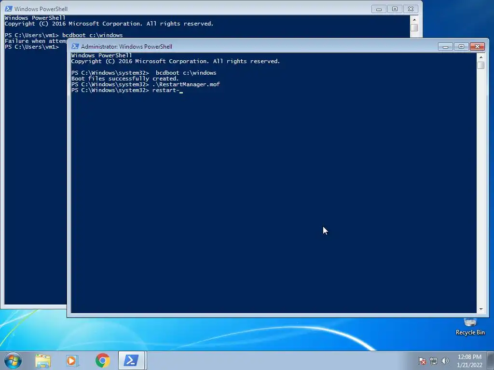The width and height of the screenshot is (494, 370).
Task: Close the Administrator PowerShell window
Action: (477, 47)
